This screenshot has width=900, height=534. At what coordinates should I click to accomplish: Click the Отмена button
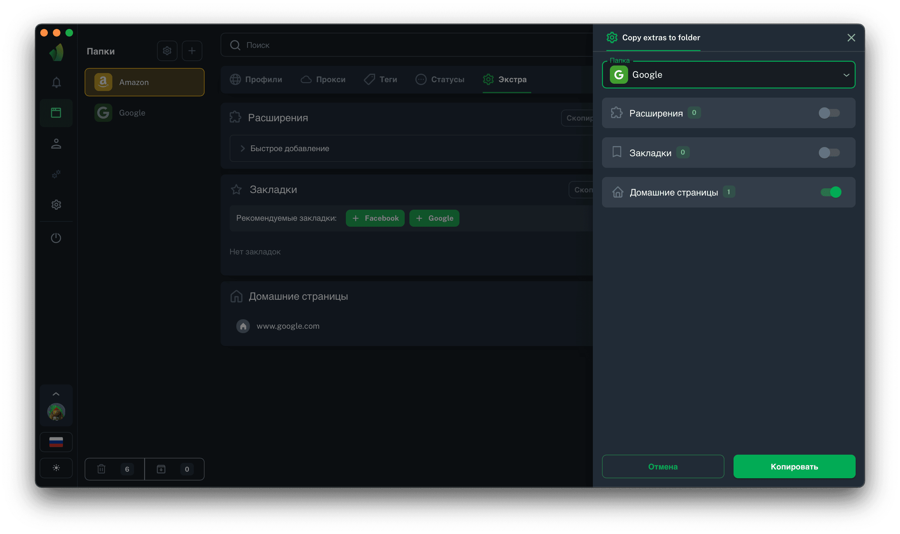tap(663, 466)
